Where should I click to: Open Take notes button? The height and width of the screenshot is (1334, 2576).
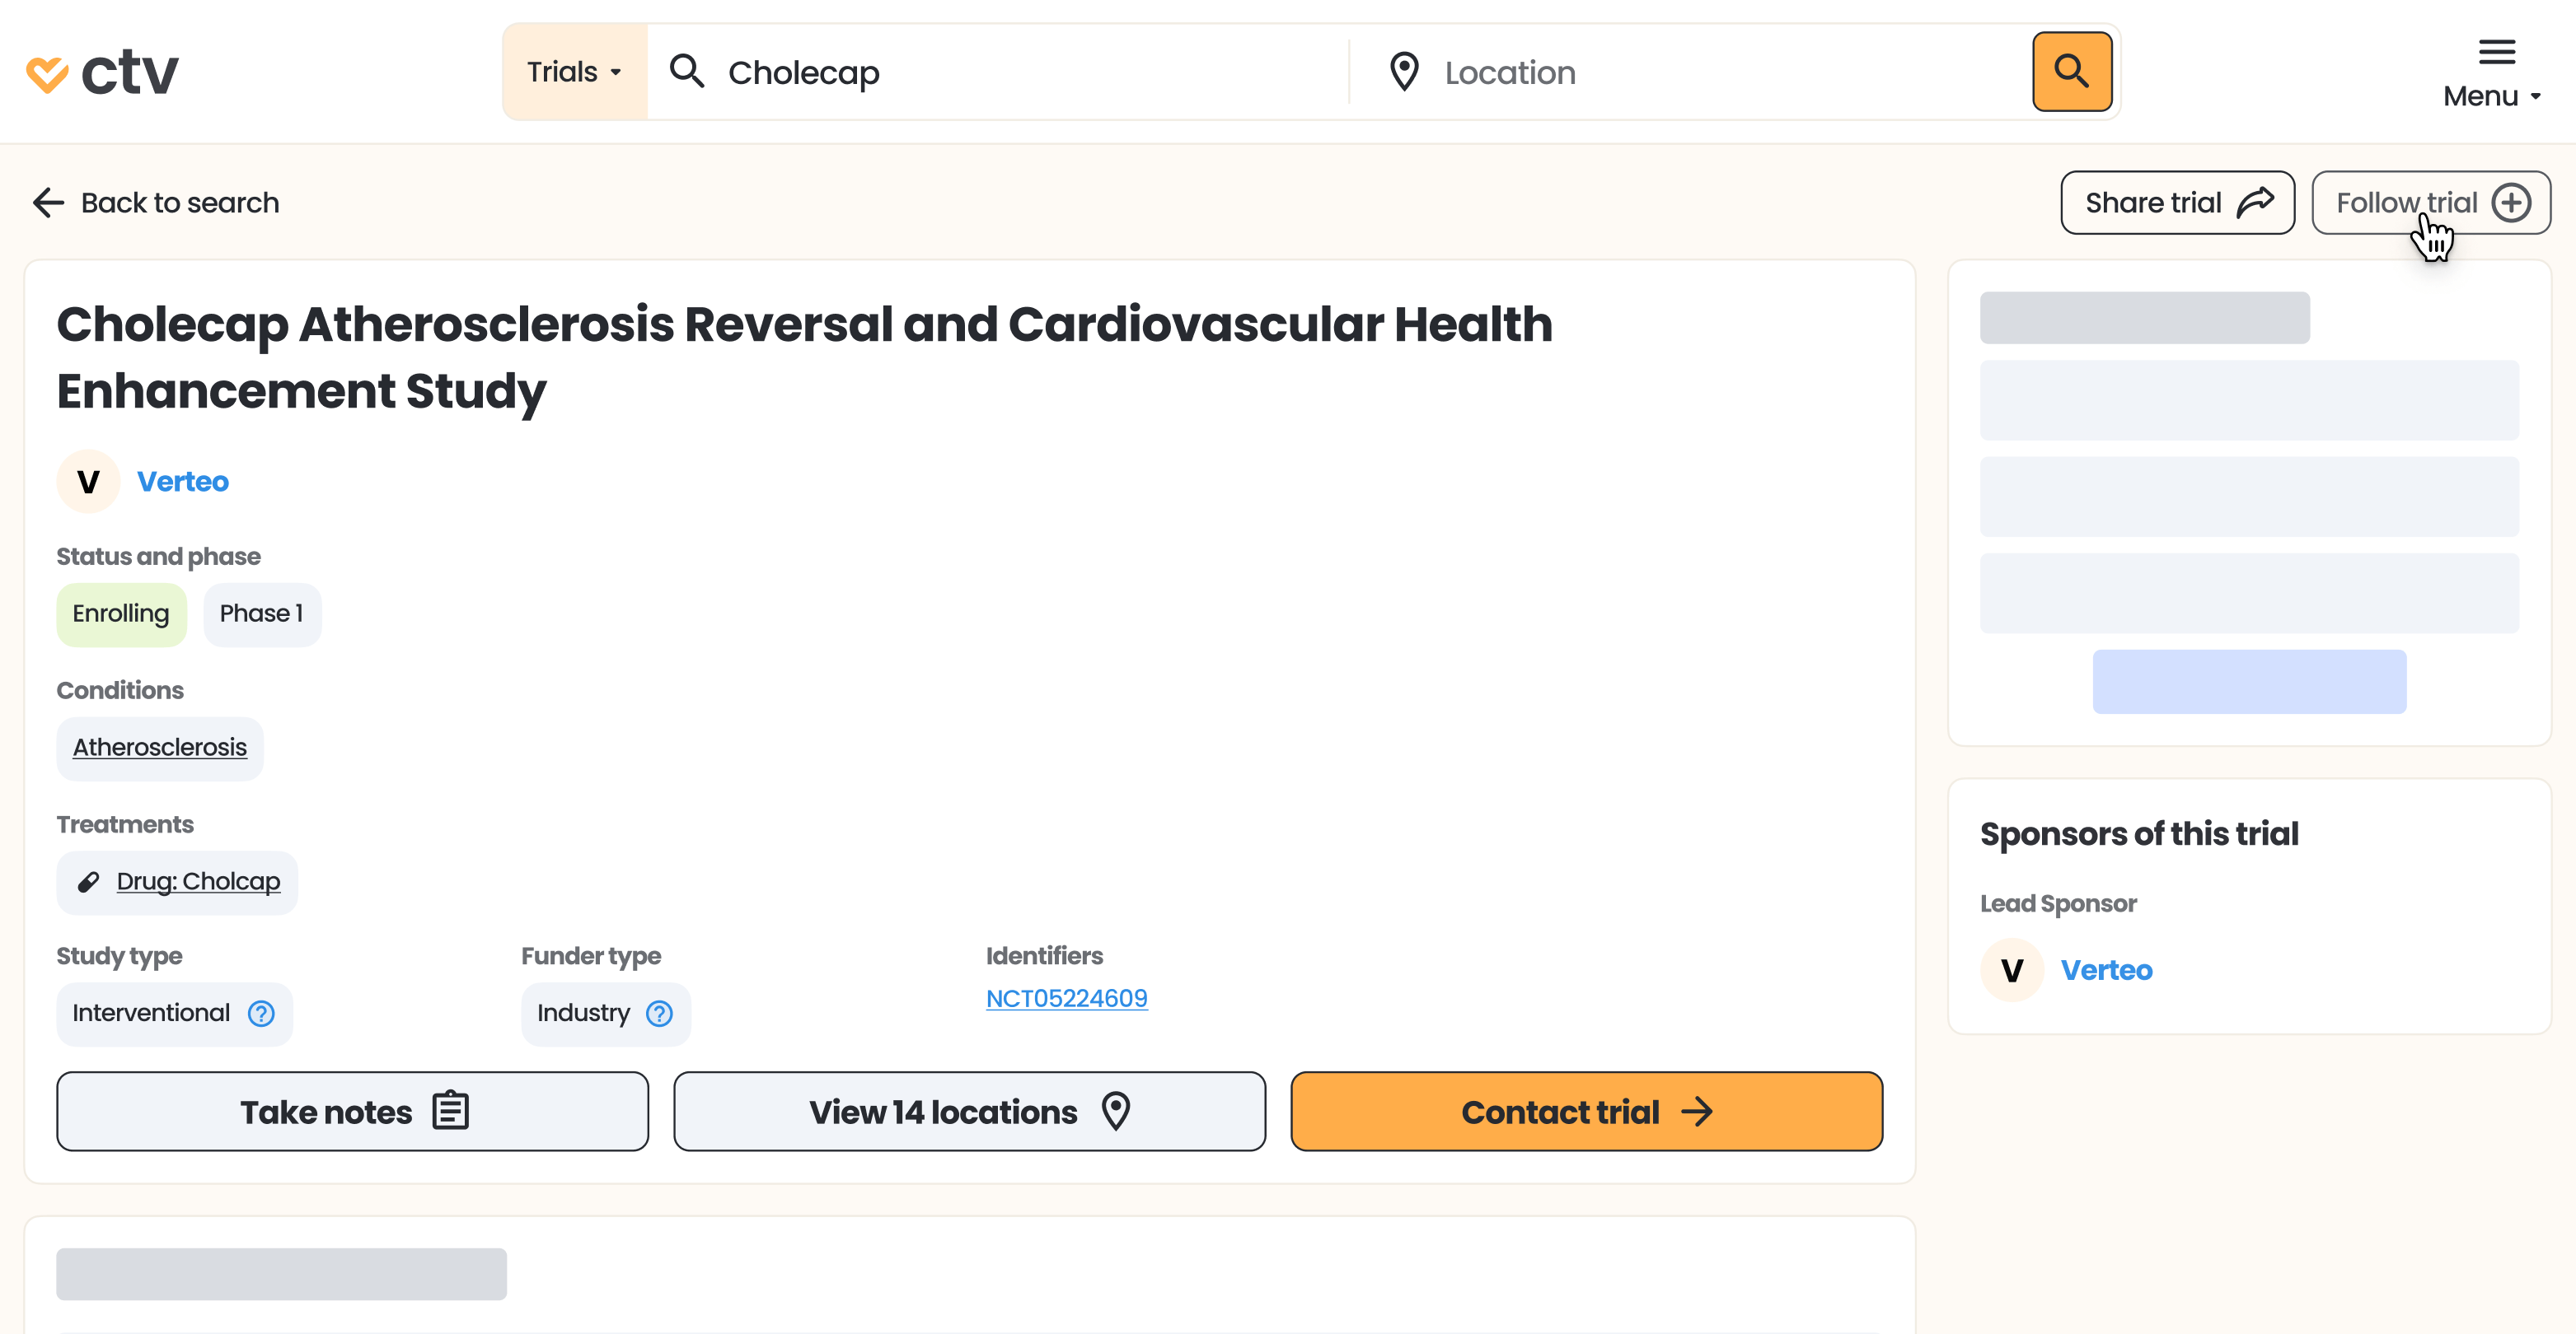tap(352, 1111)
